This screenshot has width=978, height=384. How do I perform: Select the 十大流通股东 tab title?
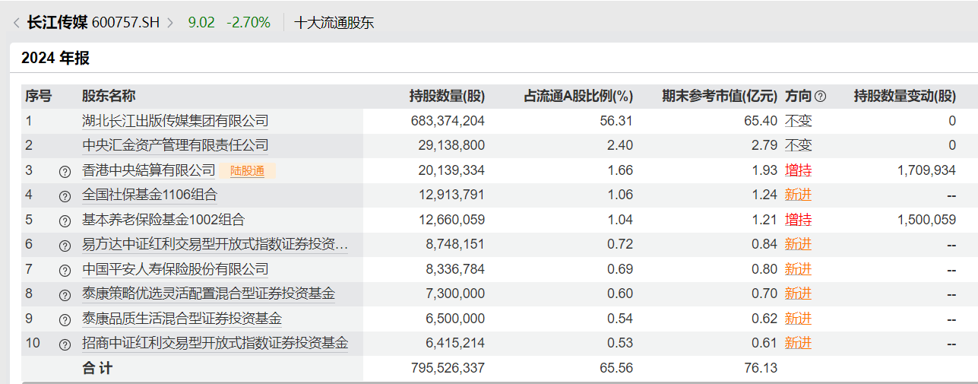coord(334,23)
